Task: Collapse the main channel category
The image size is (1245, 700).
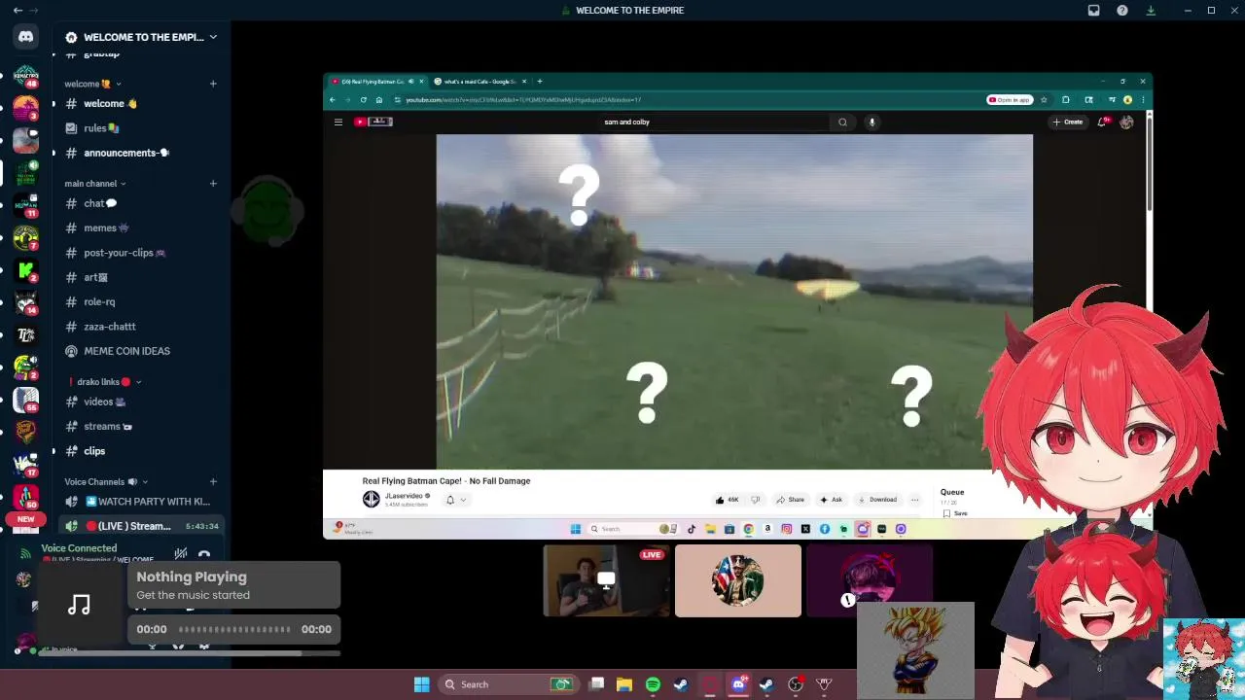Action: [x=94, y=183]
